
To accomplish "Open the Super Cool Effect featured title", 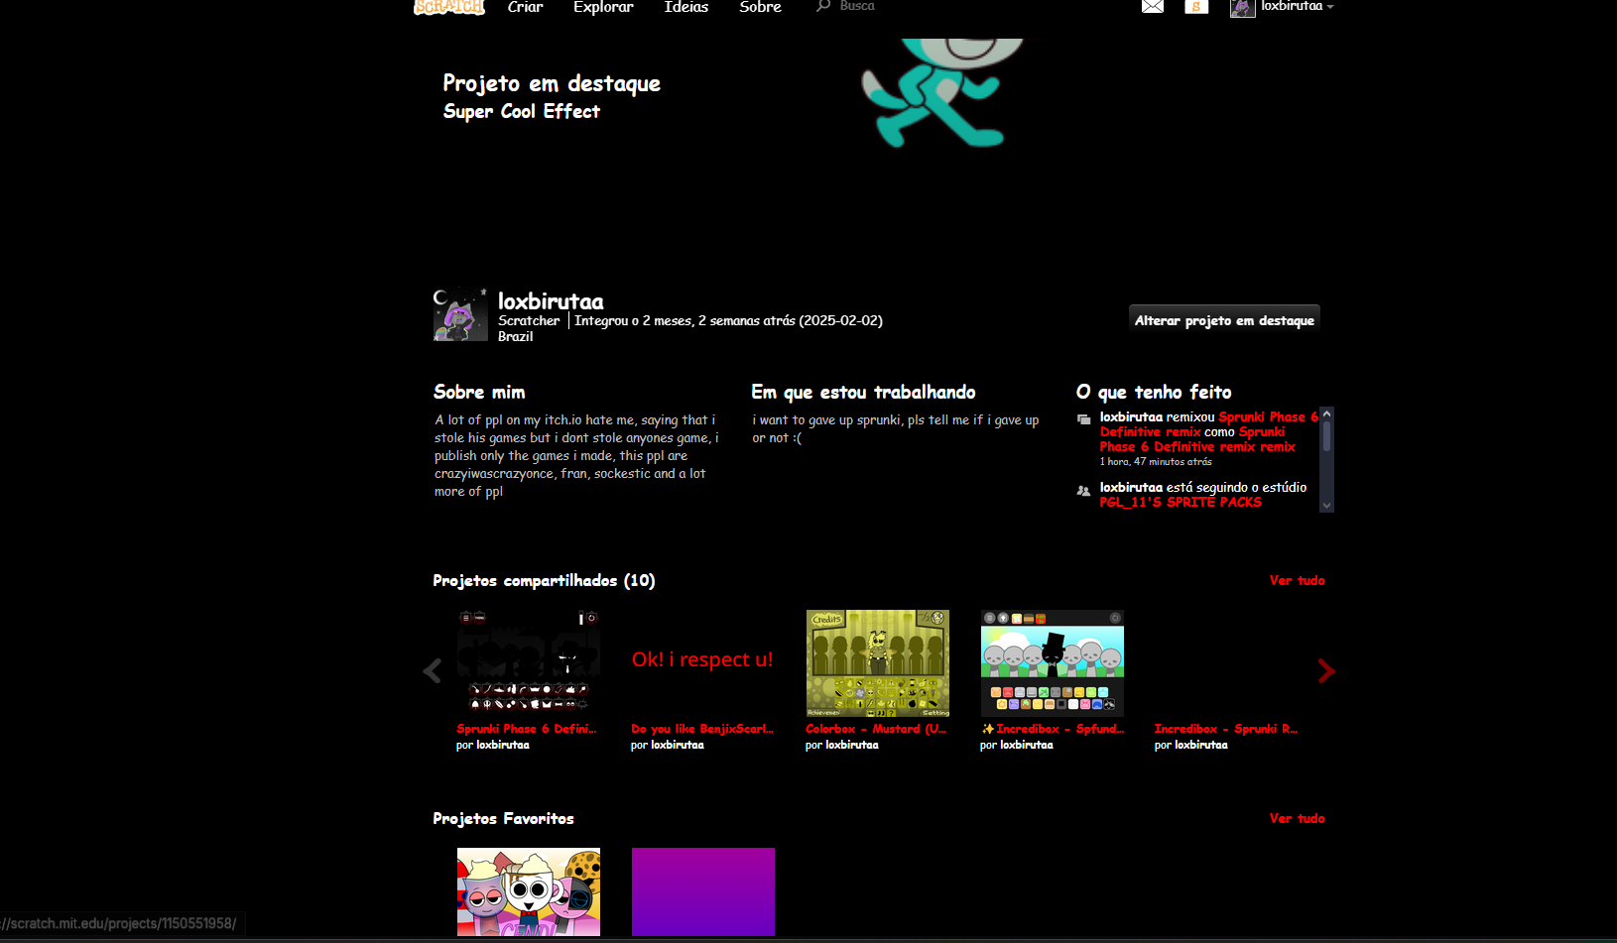I will click(x=522, y=111).
